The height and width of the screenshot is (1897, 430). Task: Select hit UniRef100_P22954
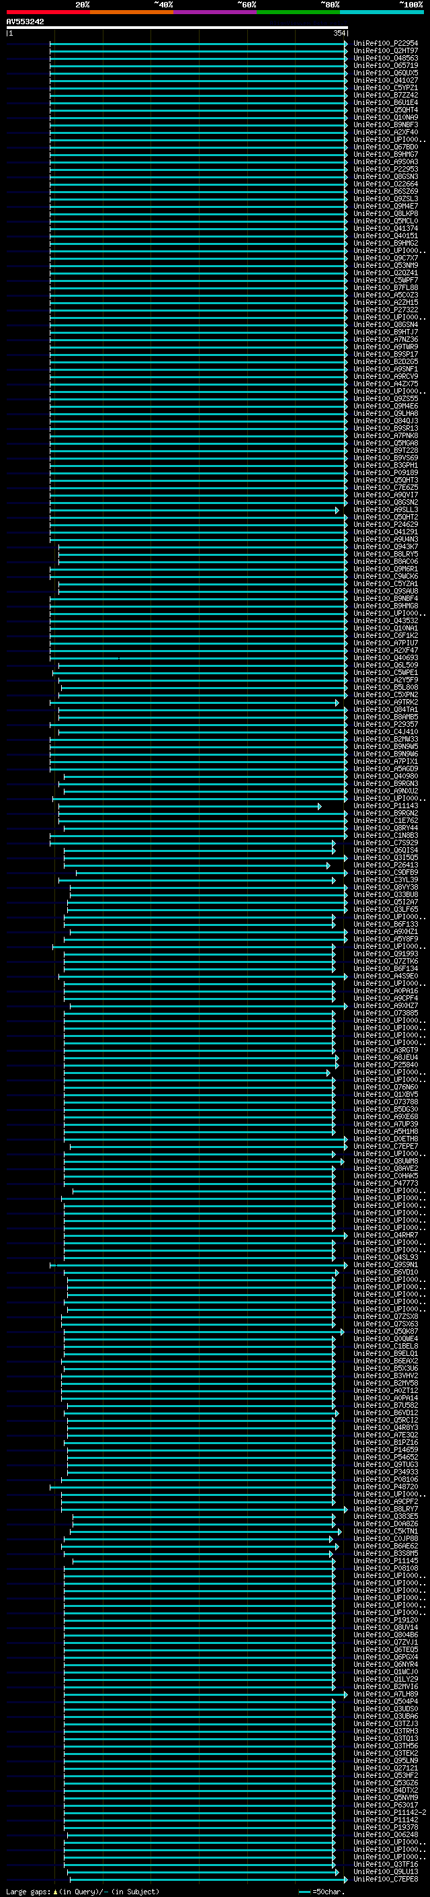(385, 44)
